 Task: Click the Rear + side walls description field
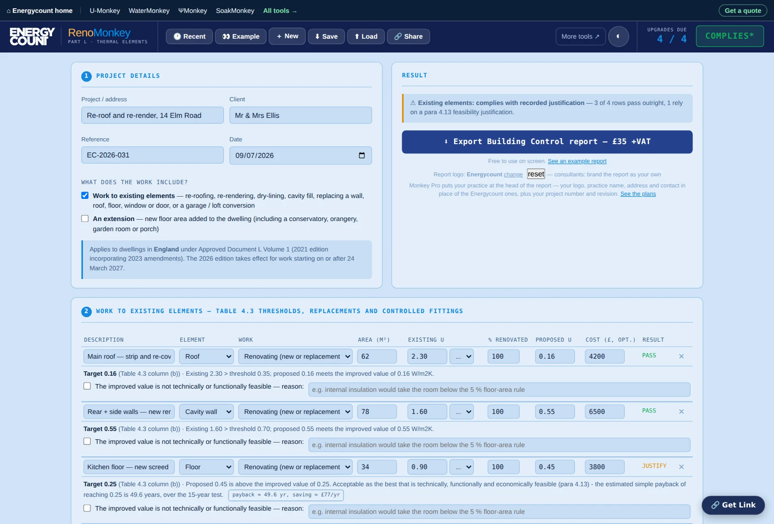click(129, 412)
